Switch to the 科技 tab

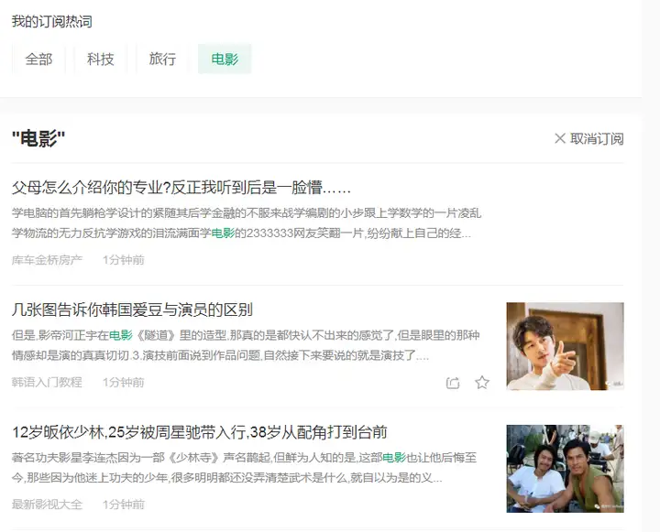coord(100,59)
